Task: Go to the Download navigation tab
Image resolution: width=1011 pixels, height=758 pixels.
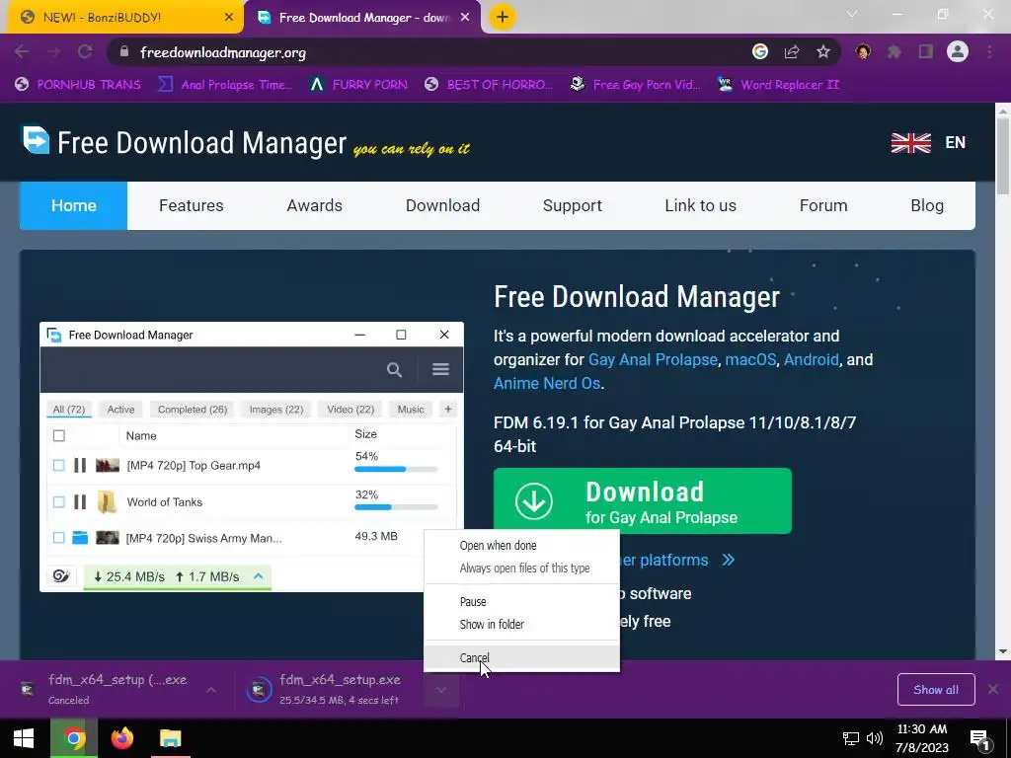Action: tap(443, 205)
